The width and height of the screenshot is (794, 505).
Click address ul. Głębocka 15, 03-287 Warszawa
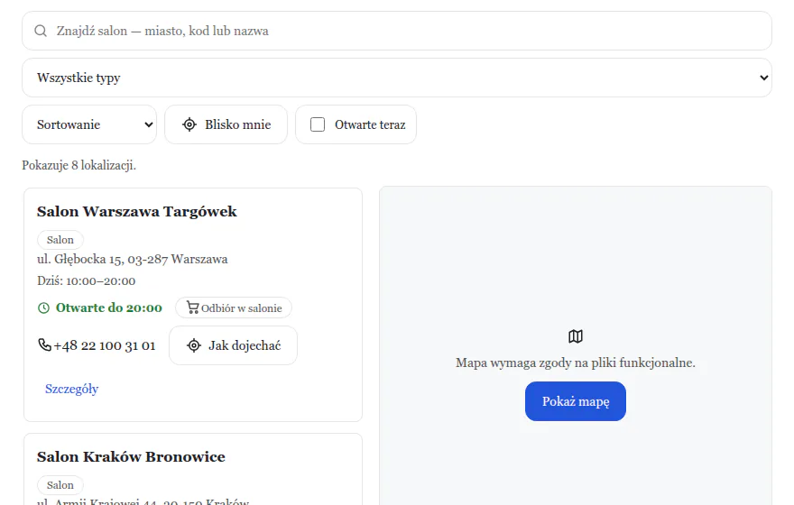[x=132, y=259]
